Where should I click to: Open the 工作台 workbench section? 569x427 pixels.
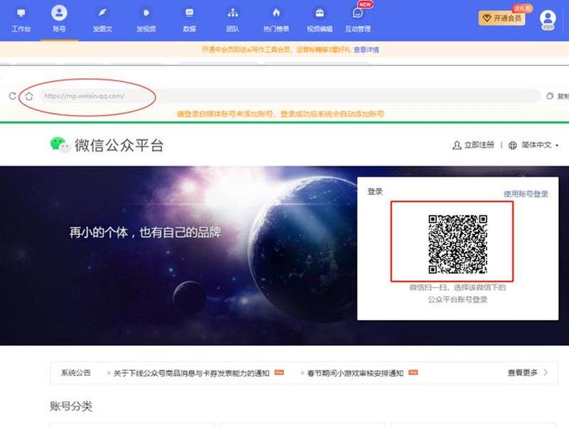coord(21,21)
